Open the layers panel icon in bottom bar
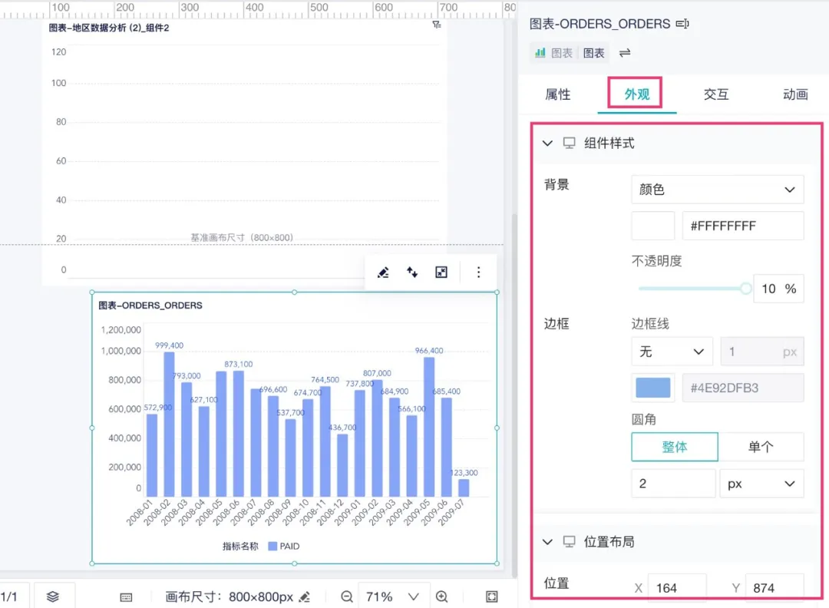Screen dimensions: 829x608 [x=53, y=596]
